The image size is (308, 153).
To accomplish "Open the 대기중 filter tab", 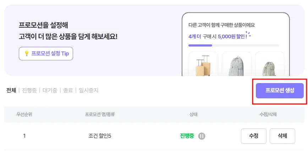I will 49,90.
